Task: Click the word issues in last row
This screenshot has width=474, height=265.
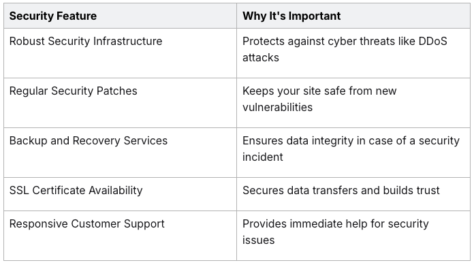Action: (x=259, y=240)
